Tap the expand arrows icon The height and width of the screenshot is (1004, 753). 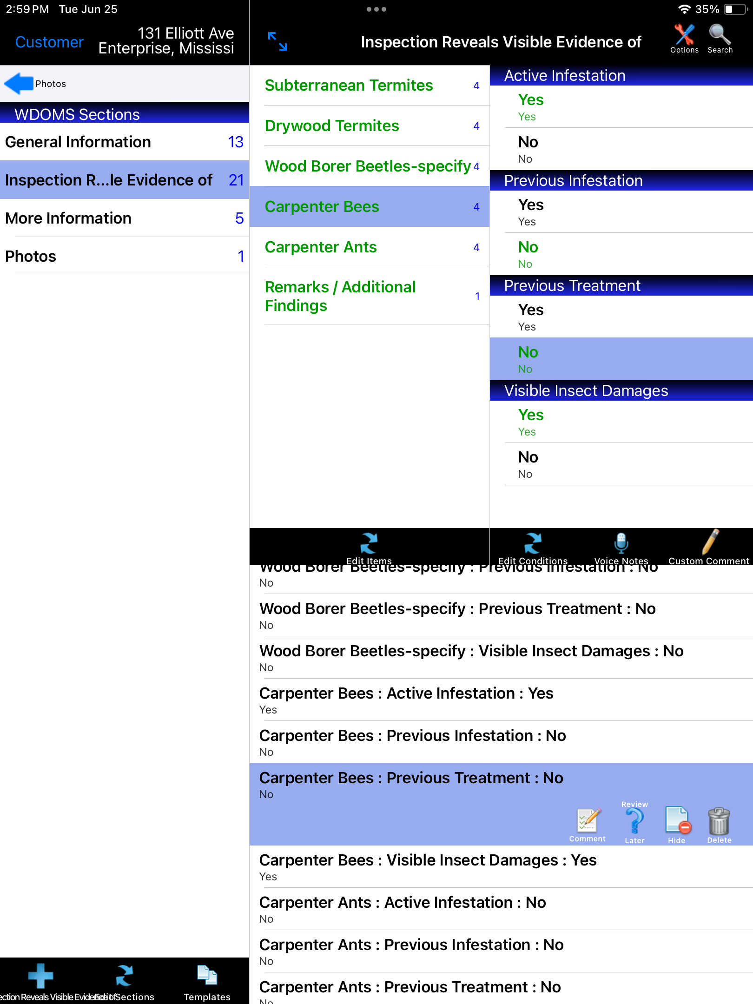pos(277,41)
